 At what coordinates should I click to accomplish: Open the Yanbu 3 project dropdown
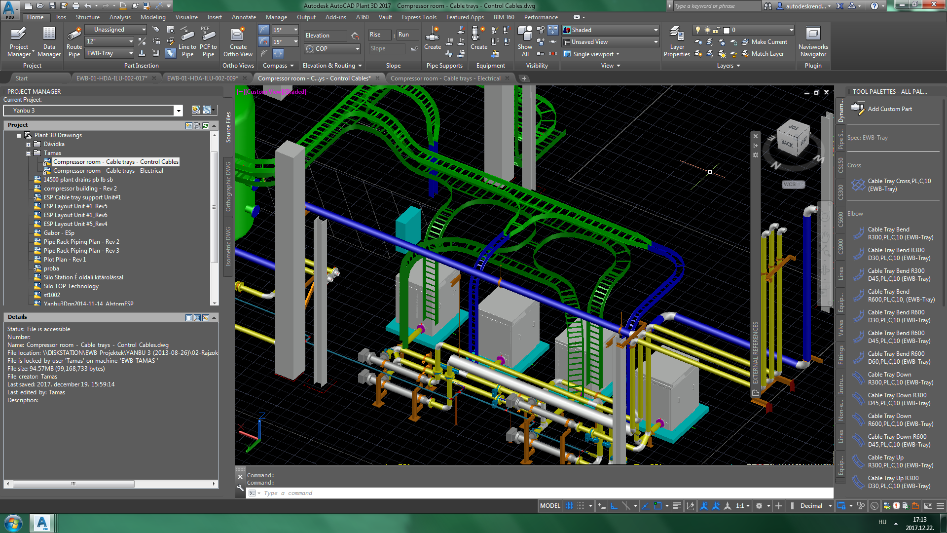179,111
